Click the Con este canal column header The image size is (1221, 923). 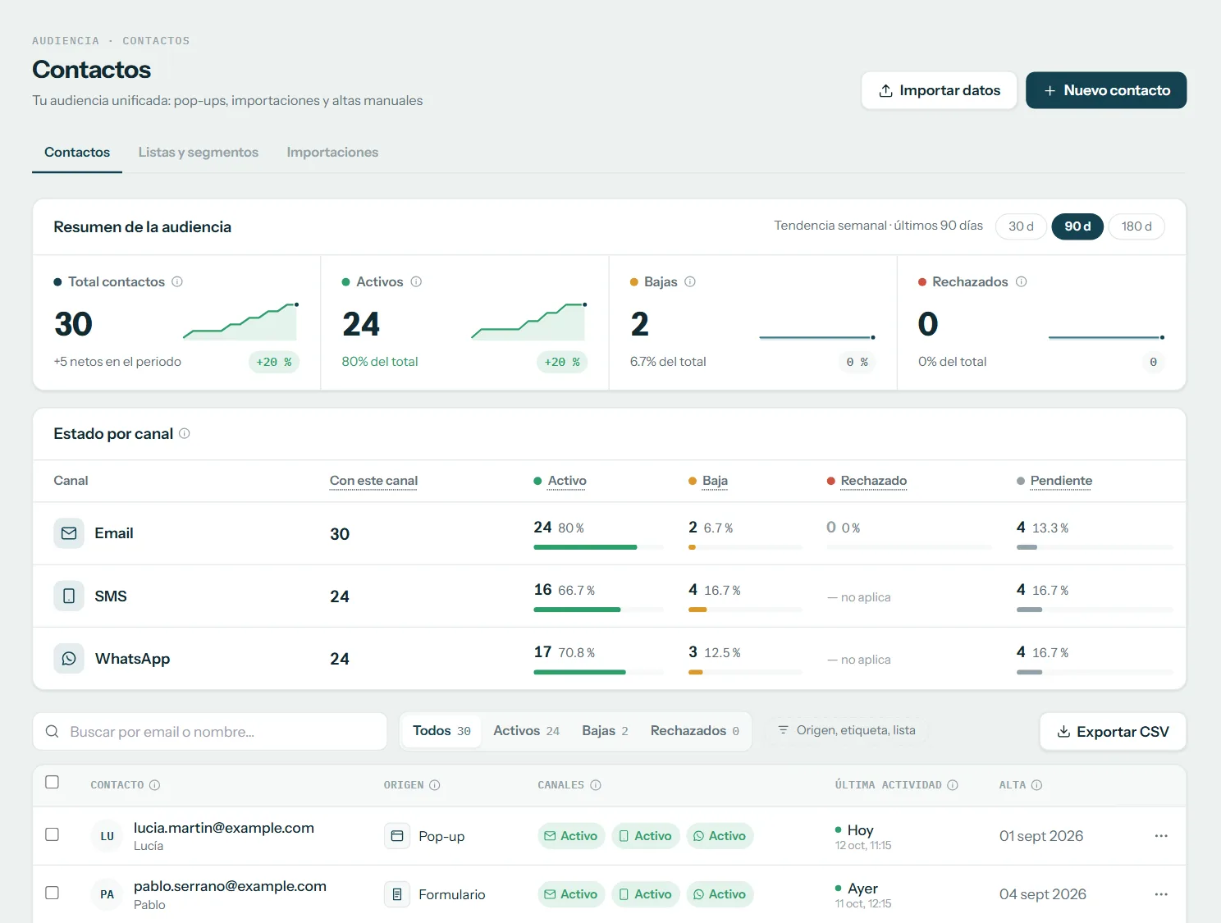click(373, 481)
